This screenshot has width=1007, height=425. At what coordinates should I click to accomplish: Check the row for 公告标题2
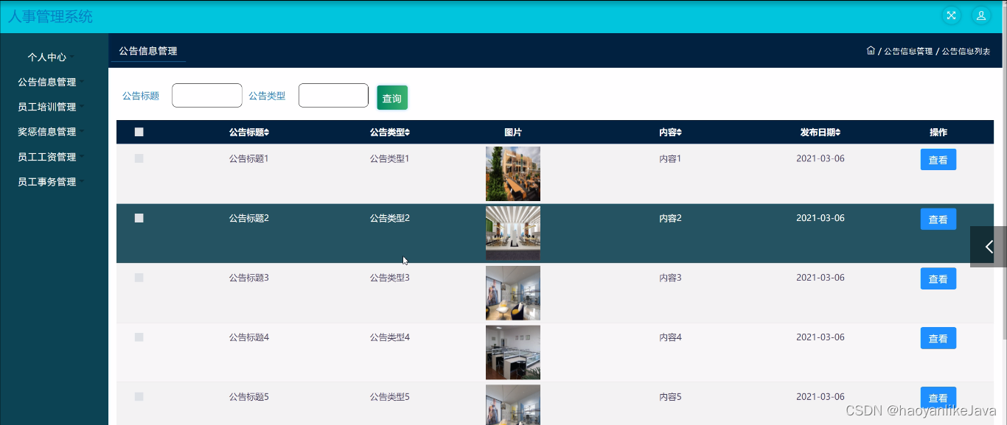[139, 218]
